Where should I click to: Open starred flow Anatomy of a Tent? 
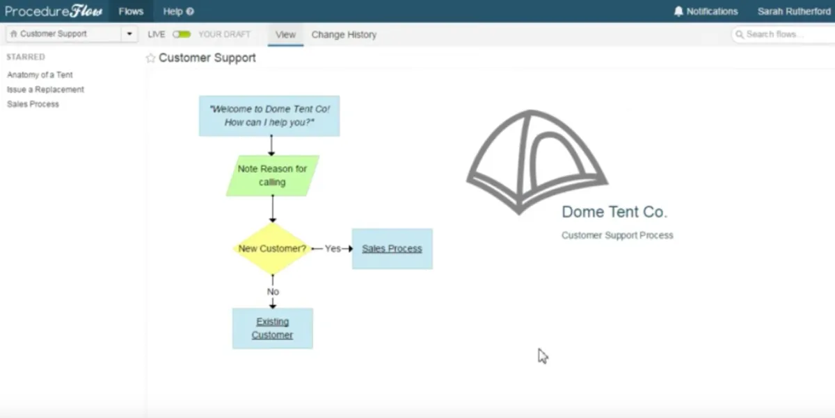click(40, 75)
